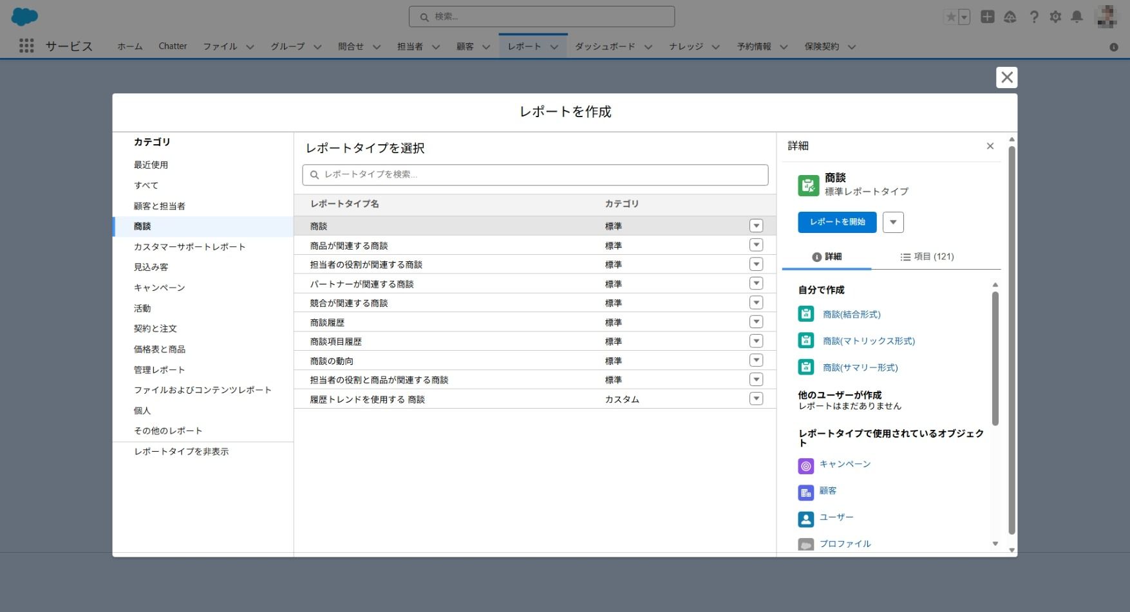The image size is (1130, 612).
Task: Select the 見込み客 category
Action: (151, 267)
